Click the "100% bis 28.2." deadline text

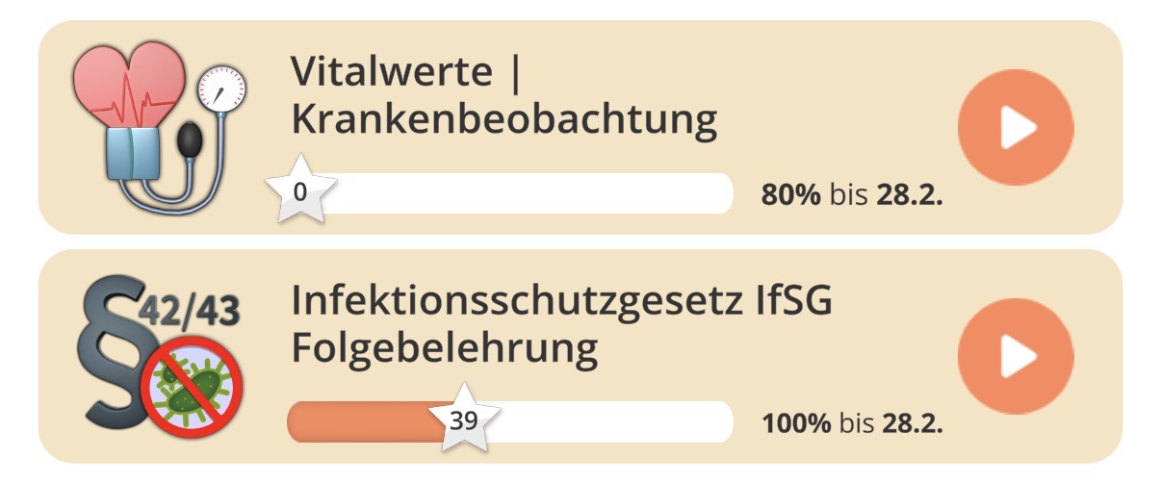(851, 422)
